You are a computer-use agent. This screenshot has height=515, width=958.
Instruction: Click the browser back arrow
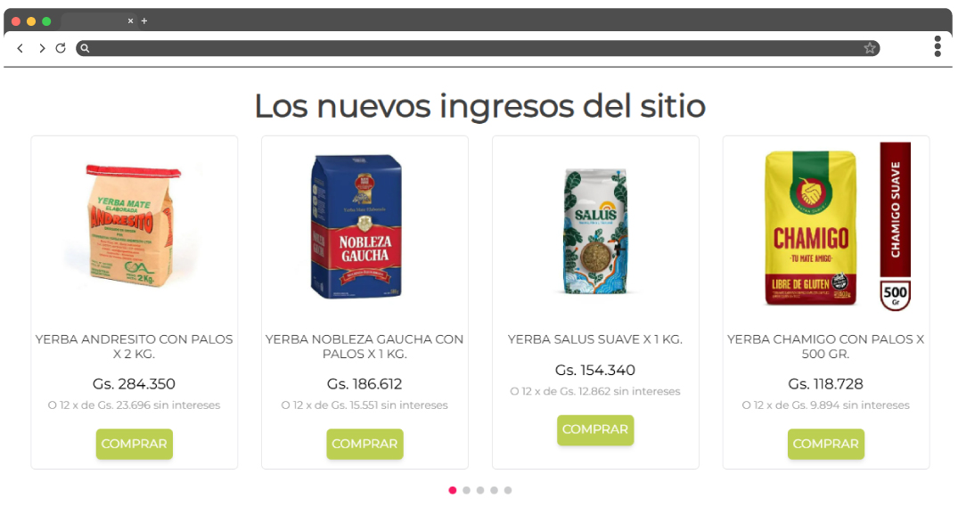click(20, 48)
